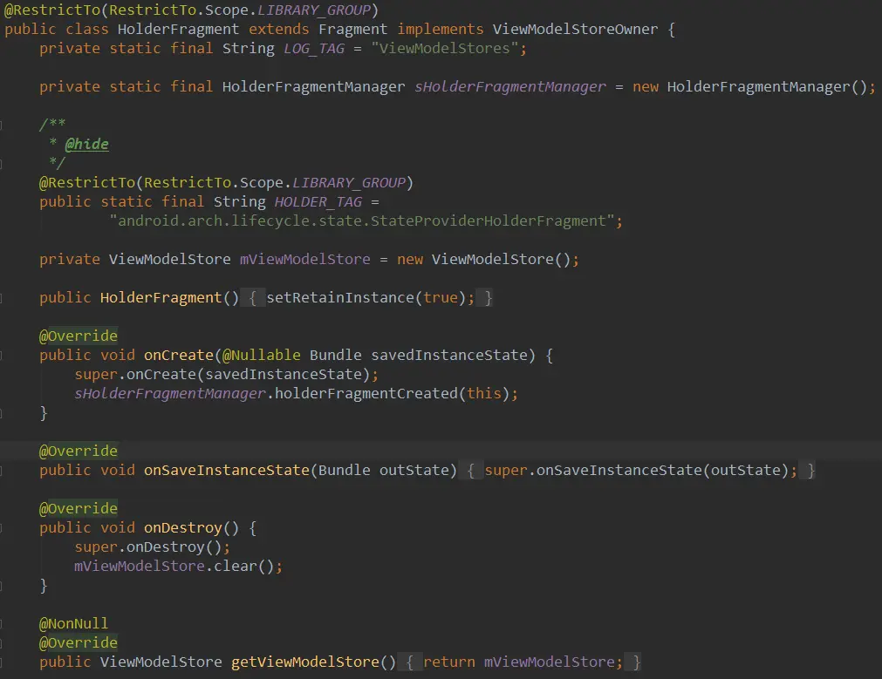Click the 'Bundle outState' parameter
This screenshot has width=882, height=679.
384,470
